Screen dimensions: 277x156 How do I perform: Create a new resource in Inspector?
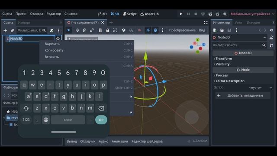[215, 30]
